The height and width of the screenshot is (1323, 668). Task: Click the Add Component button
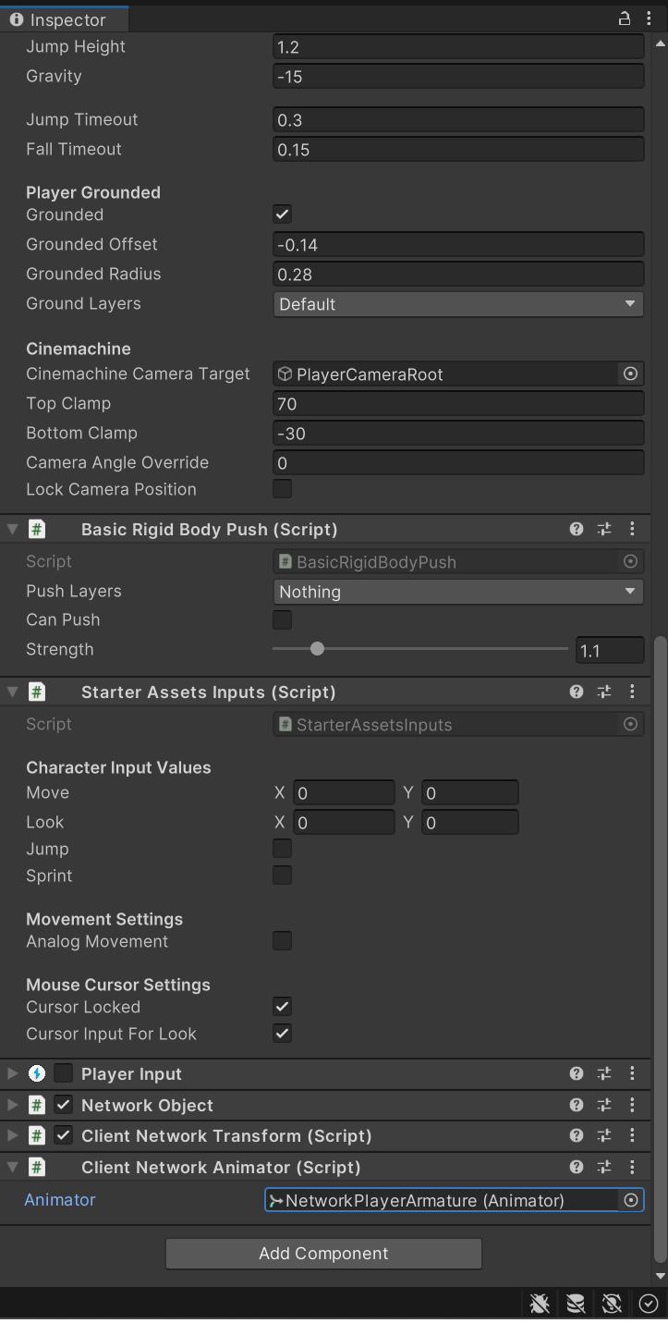(x=323, y=1254)
